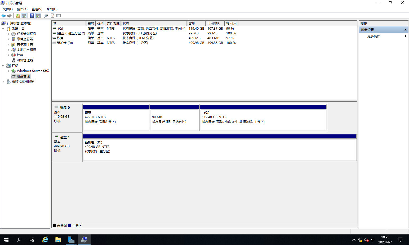Expand the 服务和应用程序 tree node
Image resolution: width=409 pixels, height=245 pixels.
pyautogui.click(x=3, y=81)
